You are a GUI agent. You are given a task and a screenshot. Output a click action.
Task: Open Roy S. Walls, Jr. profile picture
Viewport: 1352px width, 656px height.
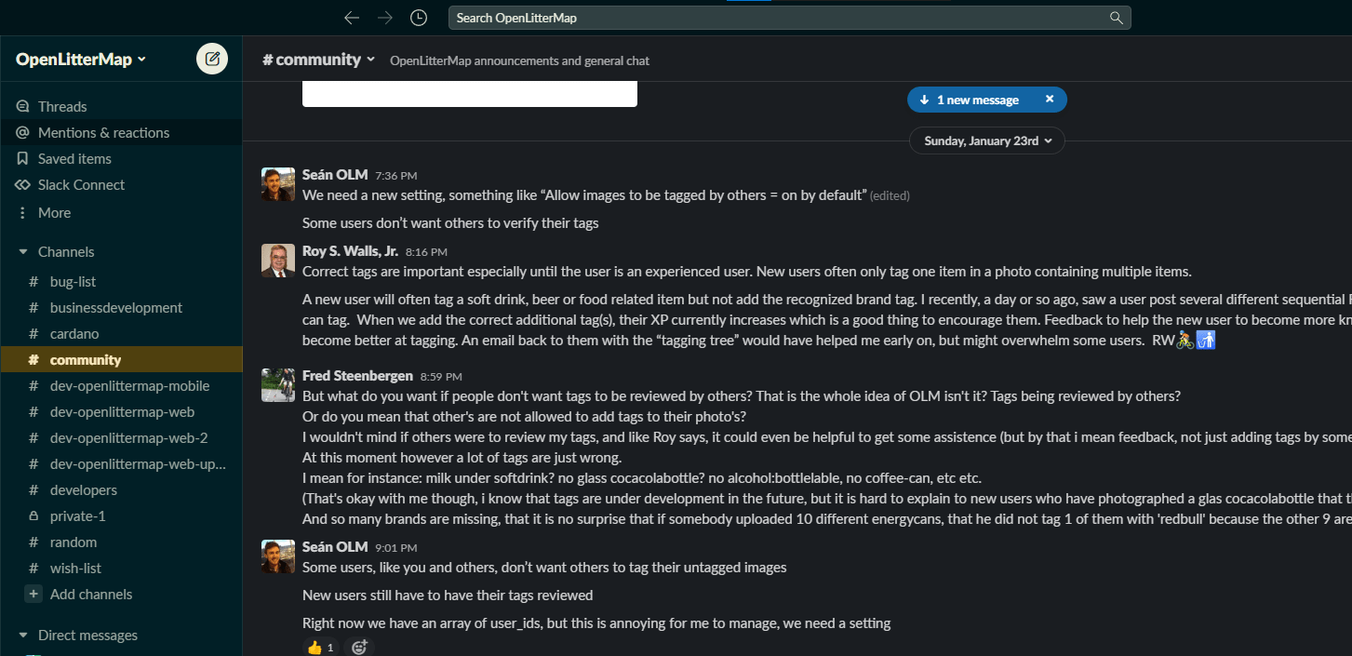click(x=278, y=261)
